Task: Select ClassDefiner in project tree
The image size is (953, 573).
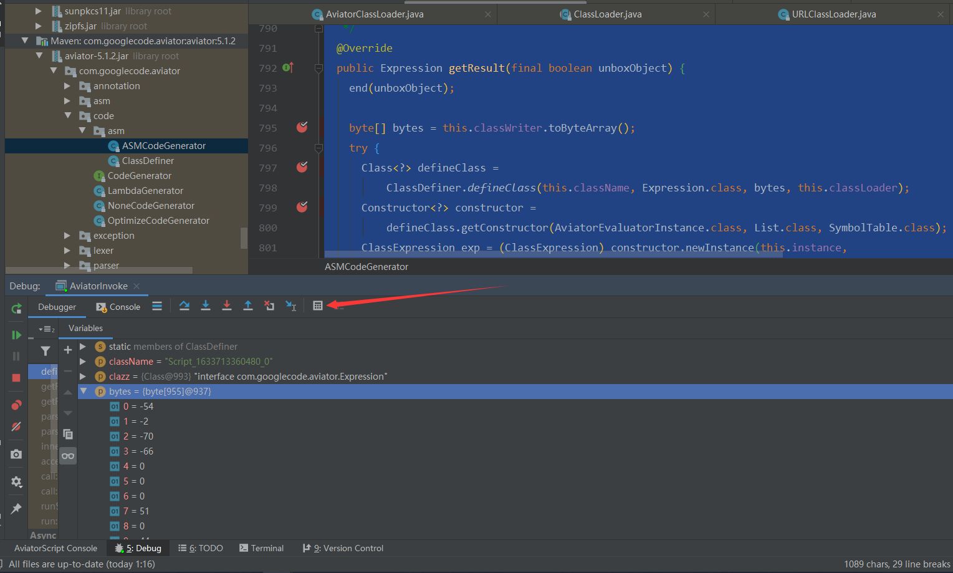Action: [148, 161]
